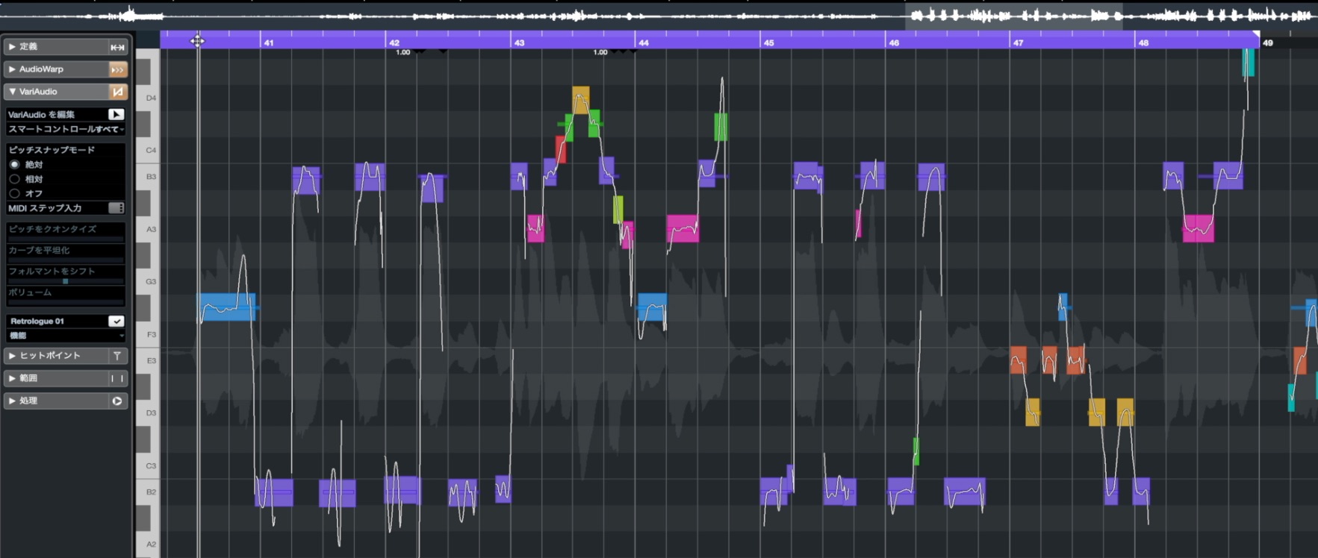Click the 範囲 section range icon
Image resolution: width=1318 pixels, height=558 pixels.
click(x=117, y=378)
